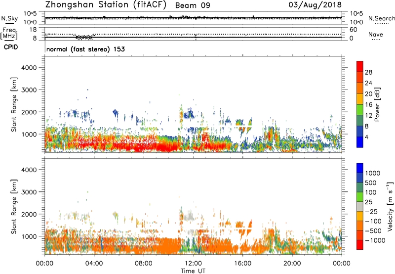
Task: Click the date '03/Aug/2018'
Action: tap(315, 5)
